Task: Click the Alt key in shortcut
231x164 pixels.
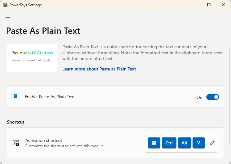Action: [x=184, y=143]
